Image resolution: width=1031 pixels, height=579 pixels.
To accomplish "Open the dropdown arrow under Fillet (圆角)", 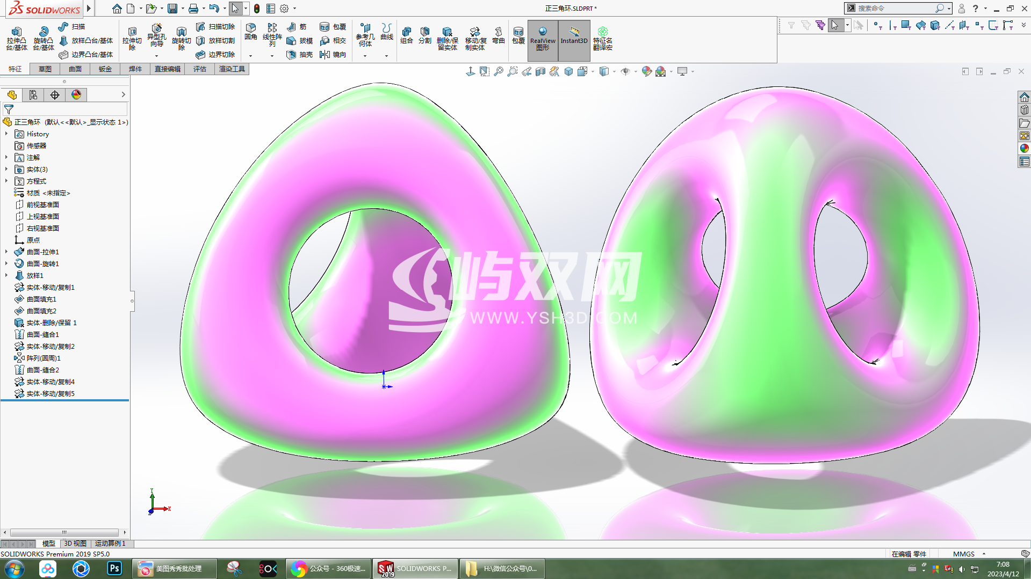I will pyautogui.click(x=250, y=56).
